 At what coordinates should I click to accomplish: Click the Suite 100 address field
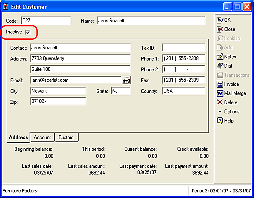[x=81, y=69]
